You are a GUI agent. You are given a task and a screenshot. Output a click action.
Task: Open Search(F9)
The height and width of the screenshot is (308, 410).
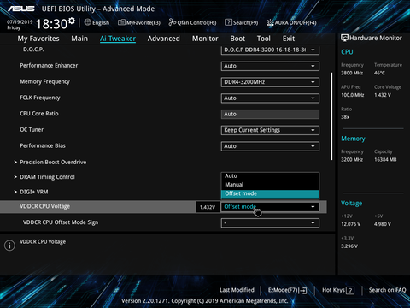coord(242,22)
